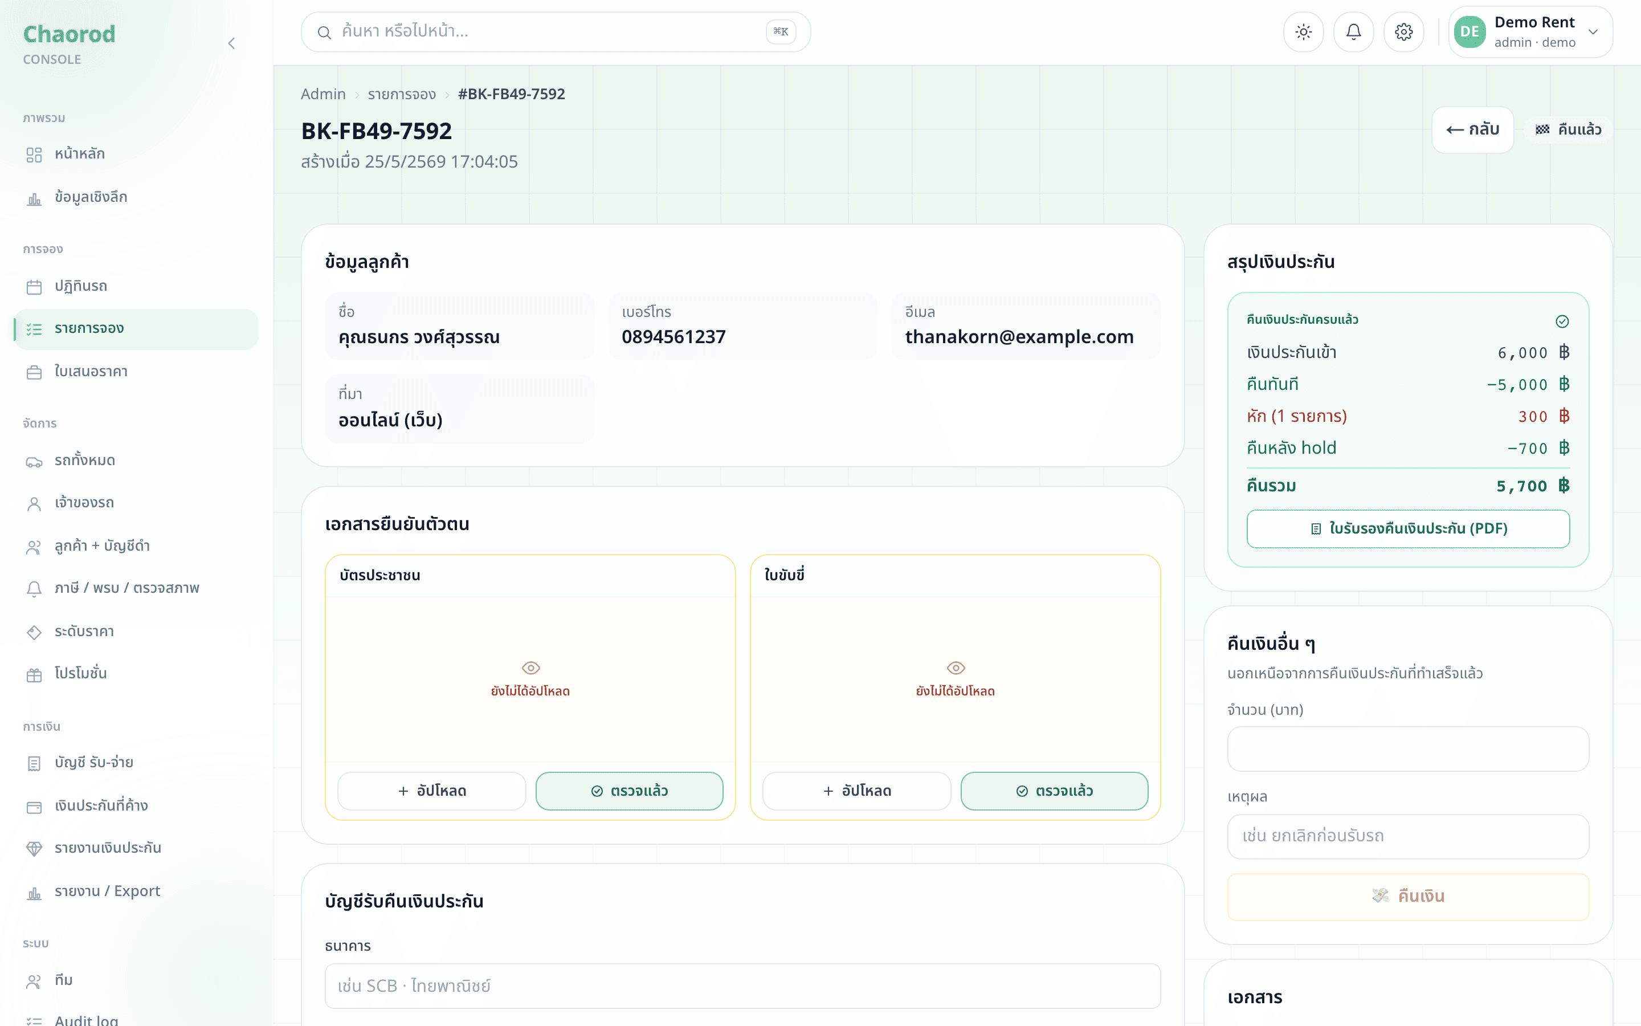Open ระดับราคา tag icon
This screenshot has width=1641, height=1026.
click(x=34, y=633)
